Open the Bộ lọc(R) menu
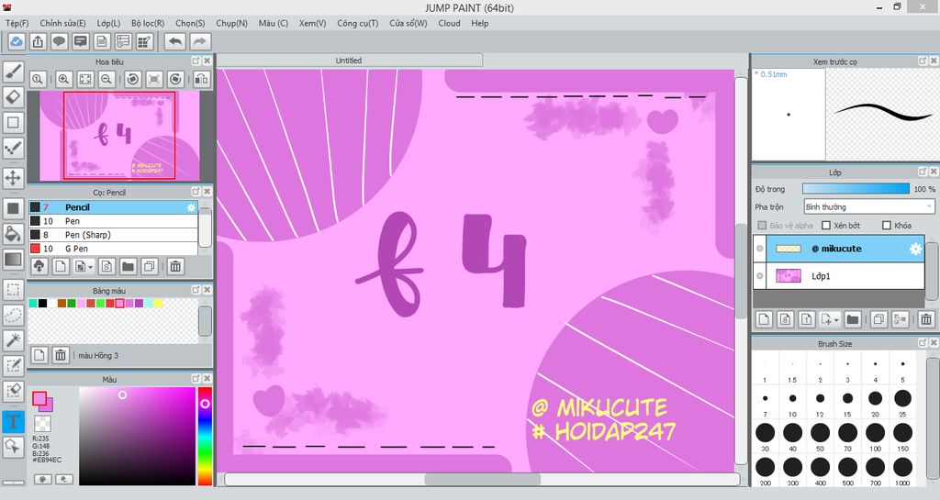This screenshot has width=940, height=500. pyautogui.click(x=148, y=23)
